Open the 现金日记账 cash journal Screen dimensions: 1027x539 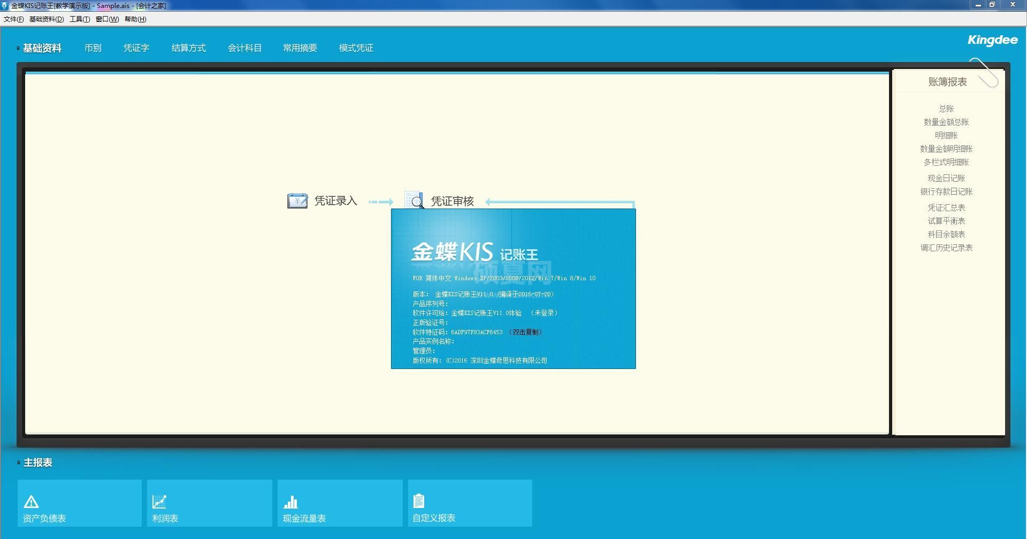click(946, 178)
